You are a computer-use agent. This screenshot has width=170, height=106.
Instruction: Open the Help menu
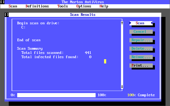pyautogui.click(x=104, y=6)
